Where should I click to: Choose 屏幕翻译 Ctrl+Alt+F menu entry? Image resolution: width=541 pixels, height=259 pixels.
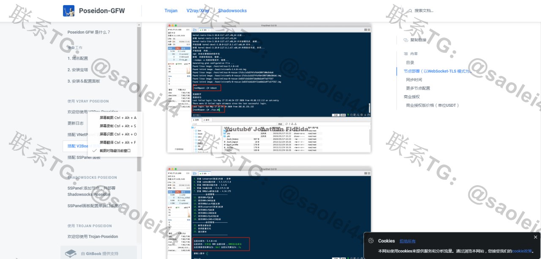[x=118, y=143]
